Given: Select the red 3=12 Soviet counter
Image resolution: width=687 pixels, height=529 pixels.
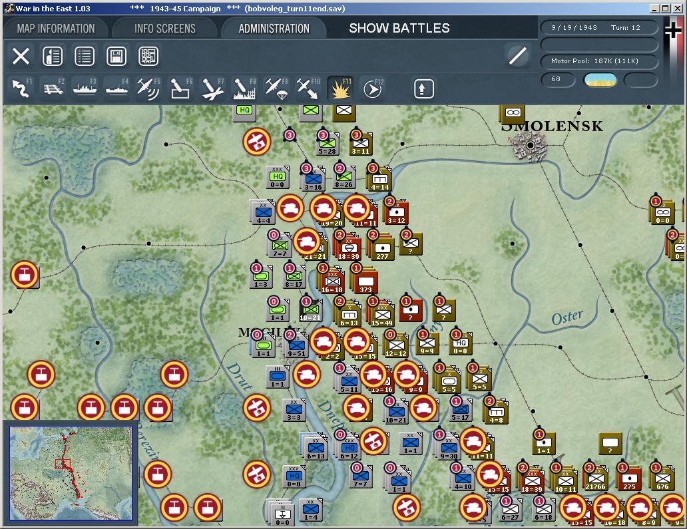Looking at the screenshot, I should coord(396,213).
